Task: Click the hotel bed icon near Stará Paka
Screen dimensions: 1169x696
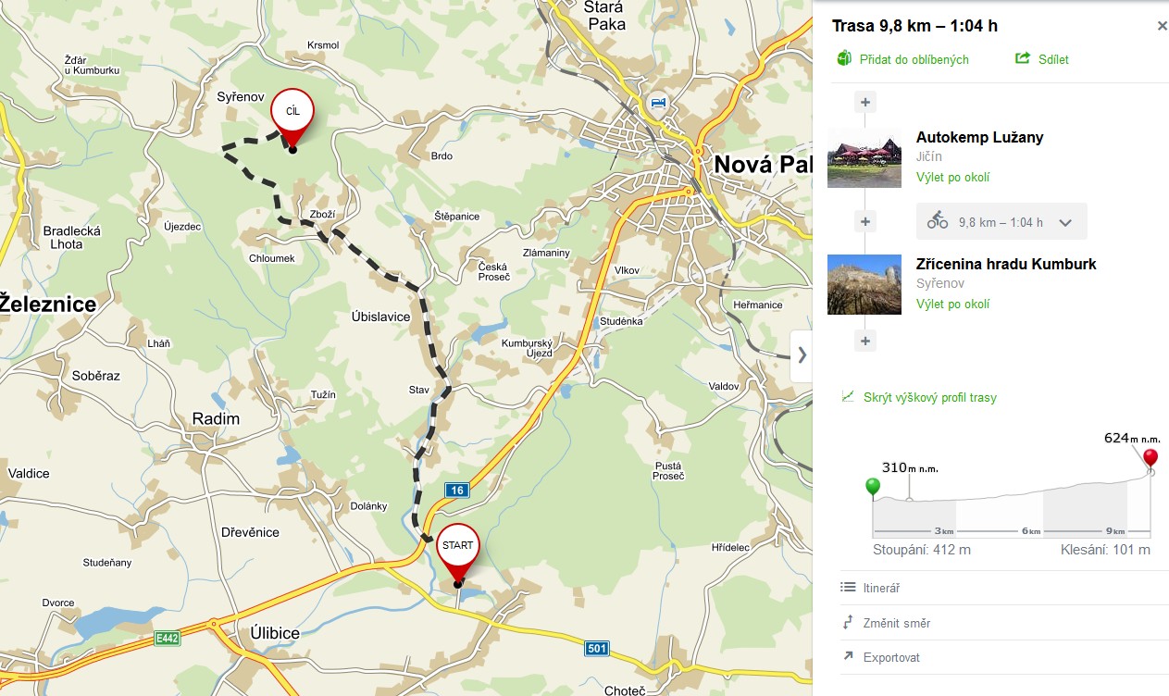Action: point(657,102)
